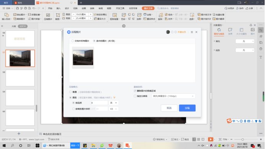Enable 指定分辨率 checkbox

135,96
